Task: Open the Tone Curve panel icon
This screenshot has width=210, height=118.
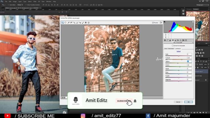Action: click(167, 40)
